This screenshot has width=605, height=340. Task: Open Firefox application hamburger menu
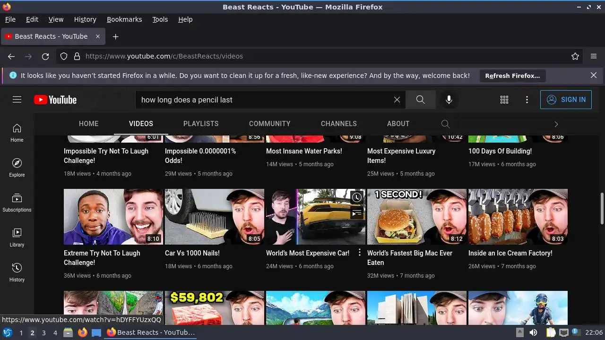(594, 56)
